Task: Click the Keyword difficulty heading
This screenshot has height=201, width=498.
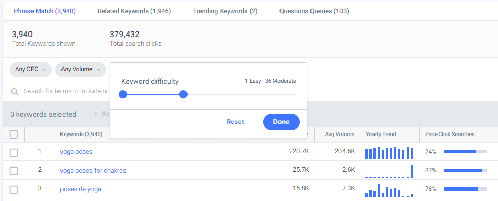Action: (x=150, y=82)
